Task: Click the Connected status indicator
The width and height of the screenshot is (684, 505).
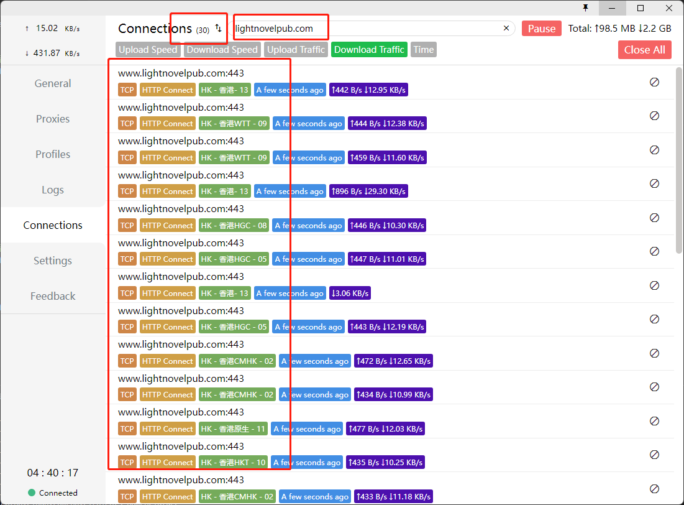Action: click(53, 493)
